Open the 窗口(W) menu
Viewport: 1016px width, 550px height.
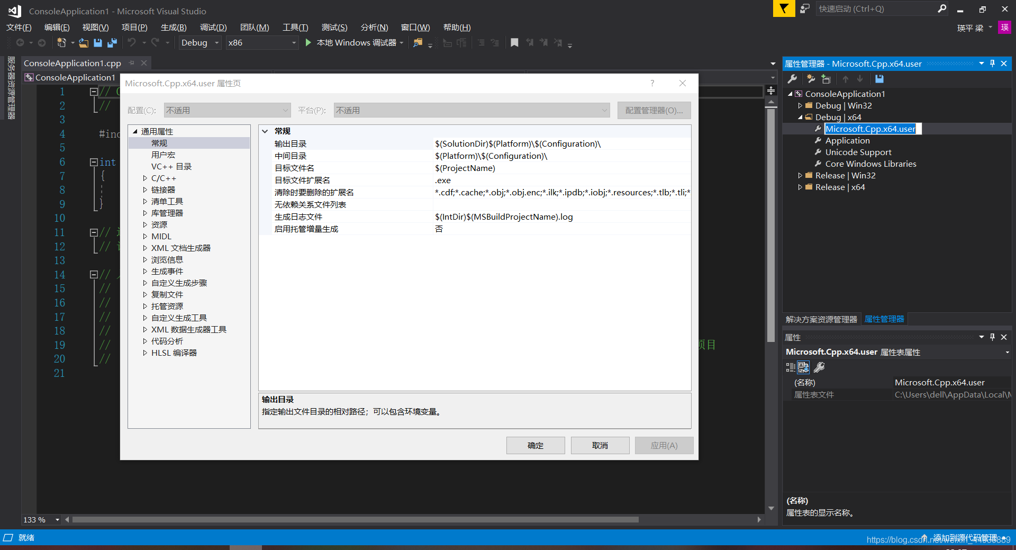(415, 28)
